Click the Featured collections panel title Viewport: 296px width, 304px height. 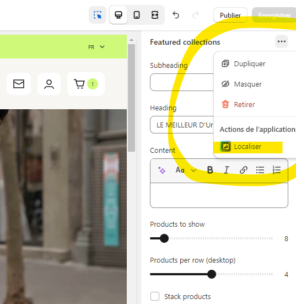click(185, 42)
